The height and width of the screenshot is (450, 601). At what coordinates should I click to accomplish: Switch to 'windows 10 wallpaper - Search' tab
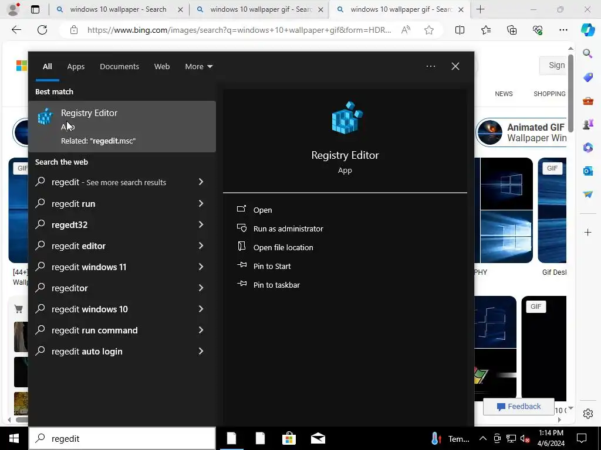[119, 9]
